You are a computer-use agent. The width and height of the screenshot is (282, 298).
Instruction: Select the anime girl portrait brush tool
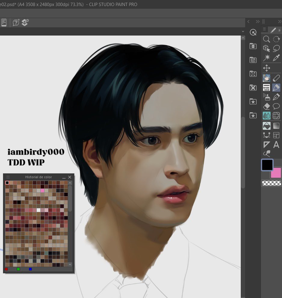(266, 78)
